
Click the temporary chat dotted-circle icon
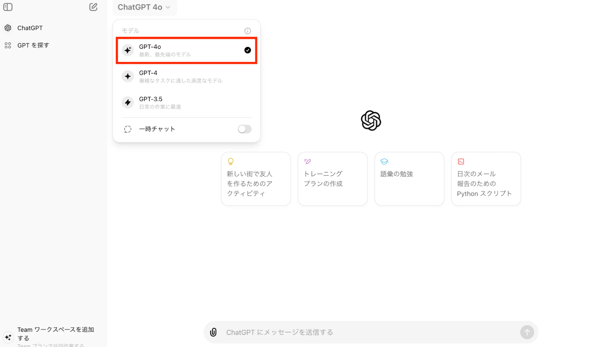click(128, 129)
